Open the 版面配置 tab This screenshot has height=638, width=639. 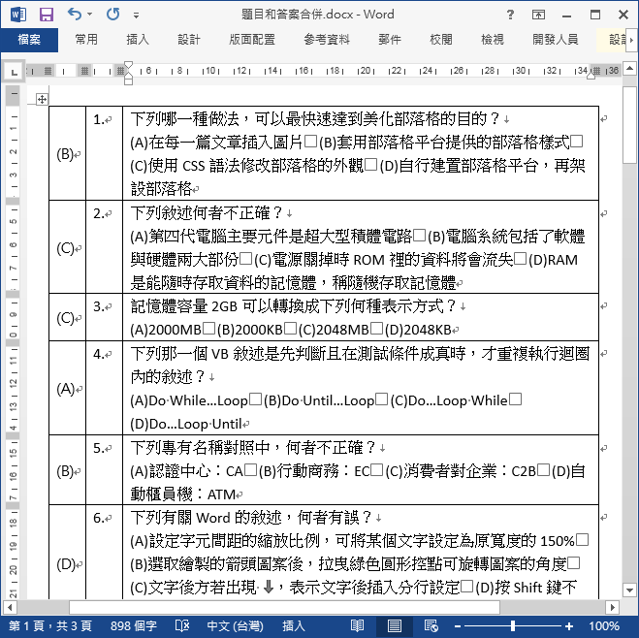[x=252, y=40]
